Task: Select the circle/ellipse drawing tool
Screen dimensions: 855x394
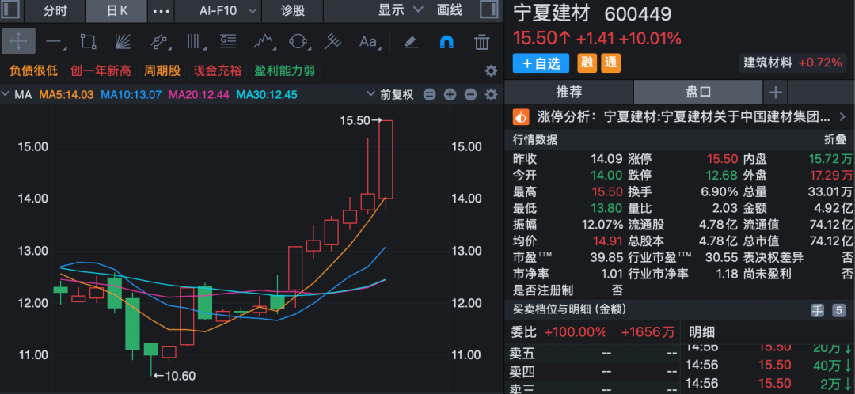Action: pos(298,41)
